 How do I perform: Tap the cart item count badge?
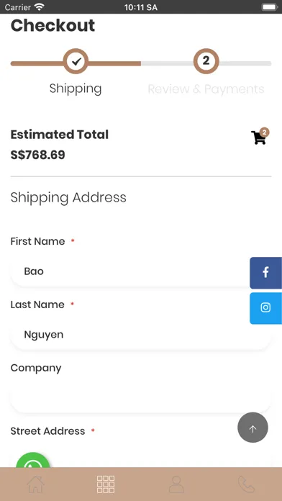click(x=264, y=132)
